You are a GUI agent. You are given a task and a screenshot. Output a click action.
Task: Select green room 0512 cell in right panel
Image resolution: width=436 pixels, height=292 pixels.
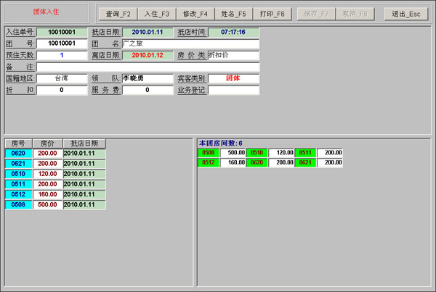pos(209,163)
